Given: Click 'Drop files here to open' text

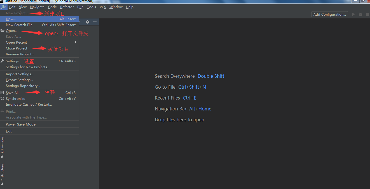Looking at the screenshot, I should coord(179,120).
